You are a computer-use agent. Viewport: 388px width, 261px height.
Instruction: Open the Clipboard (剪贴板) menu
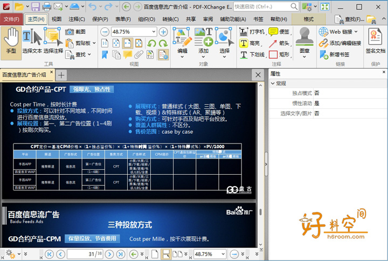(80, 43)
